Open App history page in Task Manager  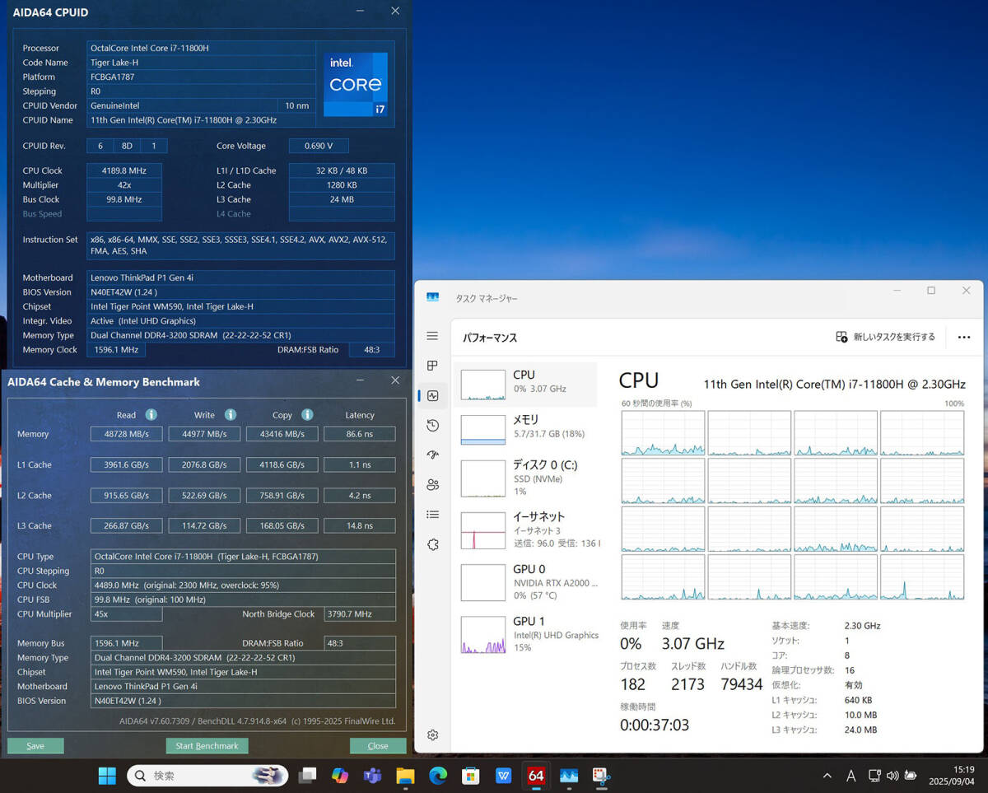tap(433, 425)
